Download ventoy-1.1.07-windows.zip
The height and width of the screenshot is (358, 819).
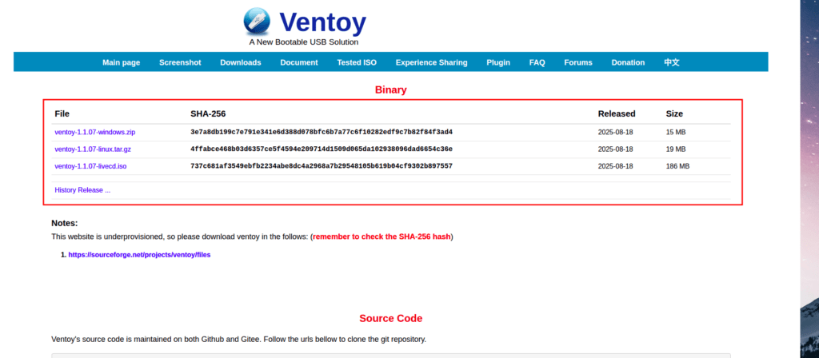point(95,132)
